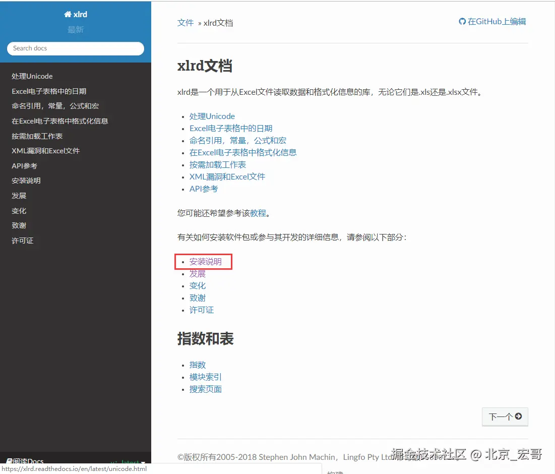Focus the Search docs input field
This screenshot has width=555, height=474.
point(76,48)
